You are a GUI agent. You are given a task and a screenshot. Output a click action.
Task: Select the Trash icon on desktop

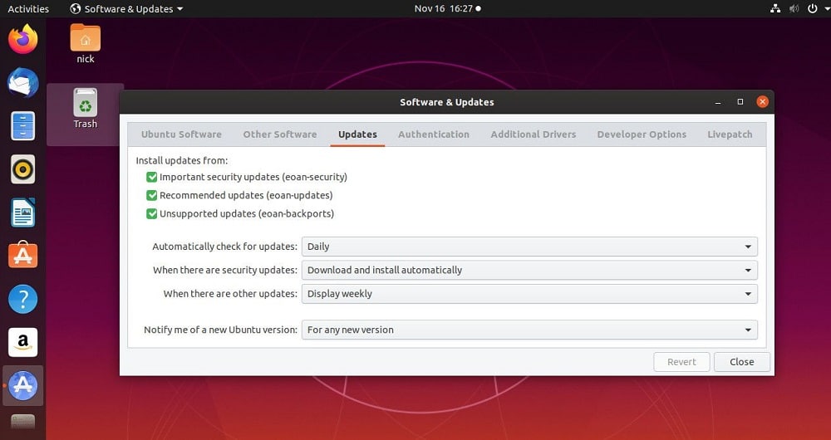(x=86, y=109)
